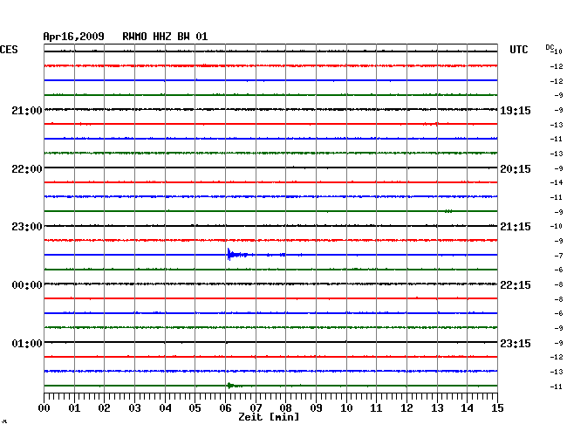Select the 23:00 local time label
567x431 pixels.
coord(27,227)
